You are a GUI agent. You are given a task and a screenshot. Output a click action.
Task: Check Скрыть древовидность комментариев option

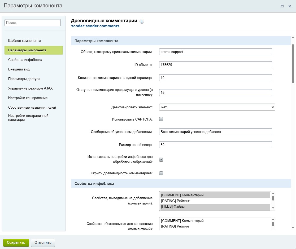point(161,173)
